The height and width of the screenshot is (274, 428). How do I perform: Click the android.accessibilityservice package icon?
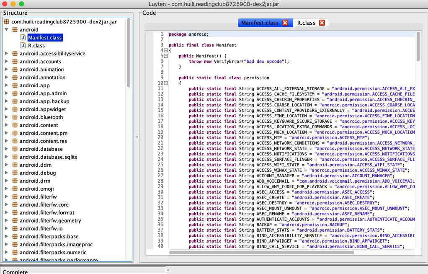pyautogui.click(x=15, y=53)
